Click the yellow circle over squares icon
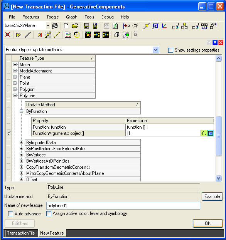Screen dimensions: 226x240 point(184,26)
